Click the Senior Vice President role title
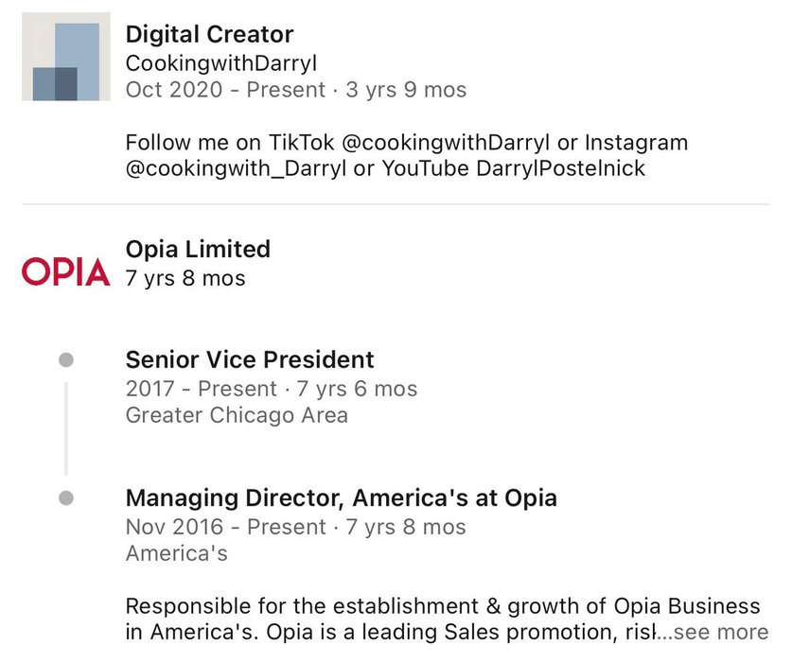This screenshot has width=792, height=662. pyautogui.click(x=250, y=360)
